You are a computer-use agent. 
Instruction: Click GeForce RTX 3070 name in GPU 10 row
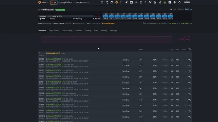click(53, 116)
